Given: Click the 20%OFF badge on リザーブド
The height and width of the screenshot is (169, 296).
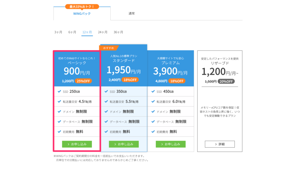Looking at the screenshot, I should [226, 81].
